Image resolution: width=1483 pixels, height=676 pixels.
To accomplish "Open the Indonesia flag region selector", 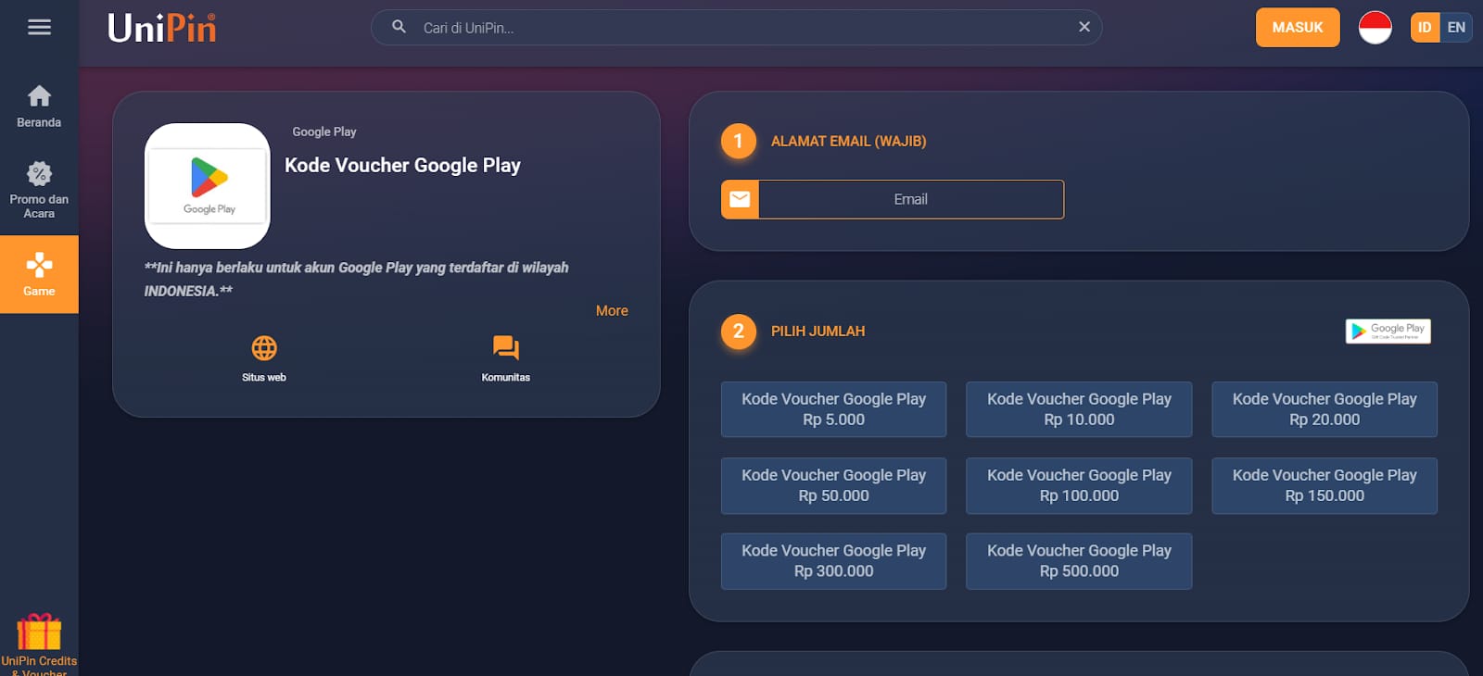I will (x=1375, y=28).
